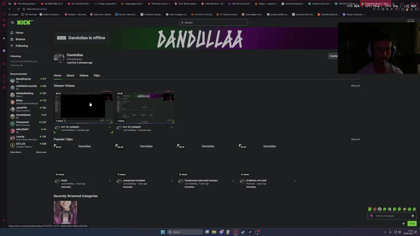The image size is (420, 236).
Task: Focus the Kick search field
Action: [x=214, y=23]
